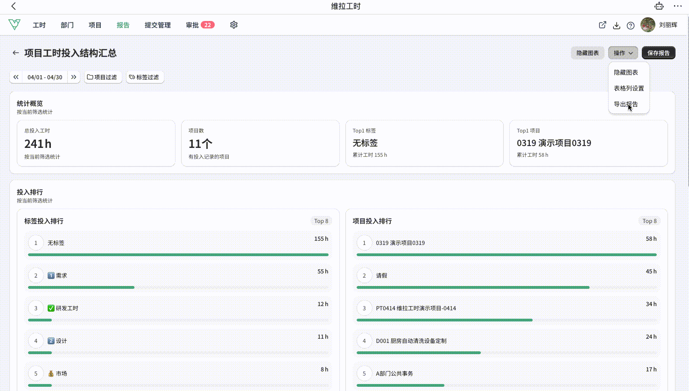Click the robot assistant icon

(x=659, y=6)
